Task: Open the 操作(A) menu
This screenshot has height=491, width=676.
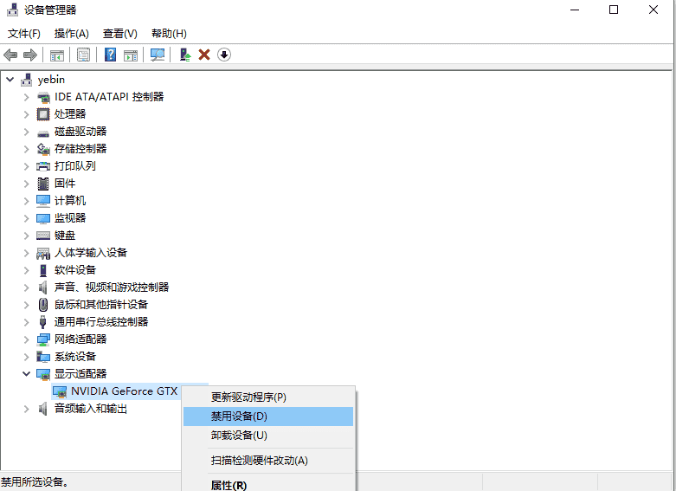Action: click(x=71, y=34)
